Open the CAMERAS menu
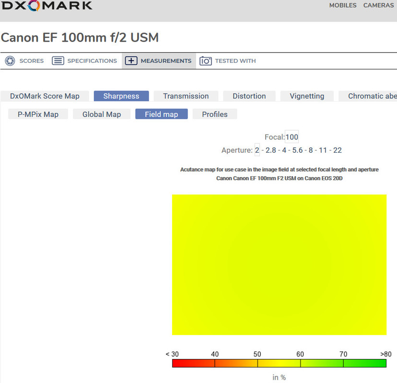 pyautogui.click(x=378, y=5)
